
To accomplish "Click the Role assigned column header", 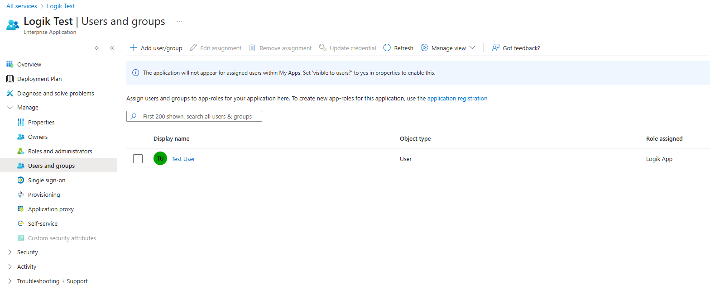I will (x=664, y=138).
